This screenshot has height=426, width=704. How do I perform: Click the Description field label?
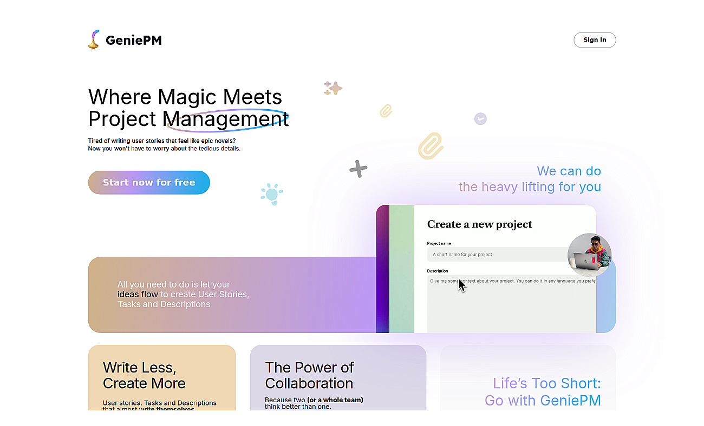pyautogui.click(x=438, y=271)
